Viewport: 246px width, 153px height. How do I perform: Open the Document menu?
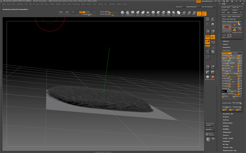pos(20,4)
